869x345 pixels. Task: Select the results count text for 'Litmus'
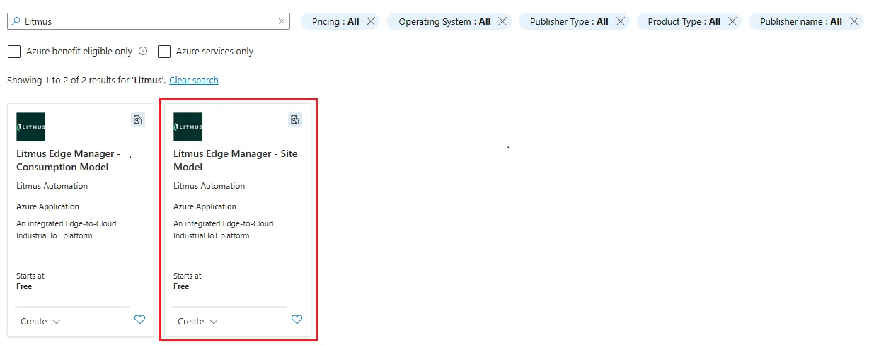click(86, 81)
